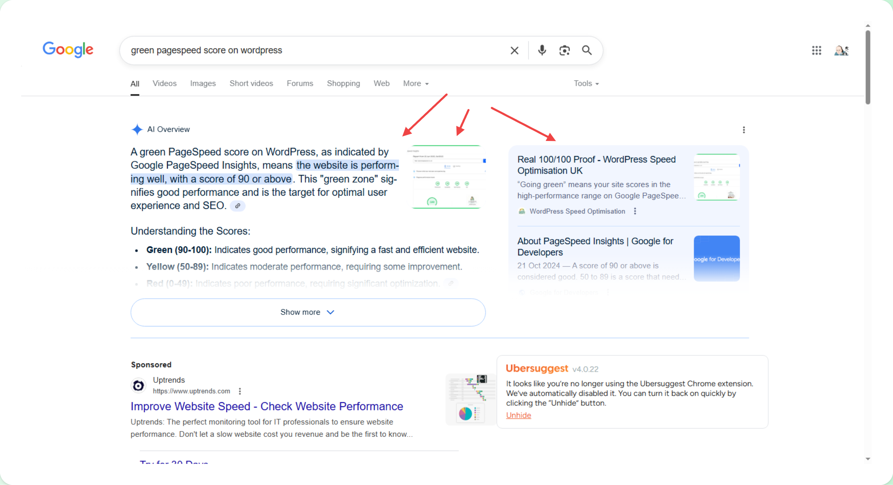This screenshot has height=485, width=893.
Task: Click the vertical scrollbar thumb
Action: [868, 67]
